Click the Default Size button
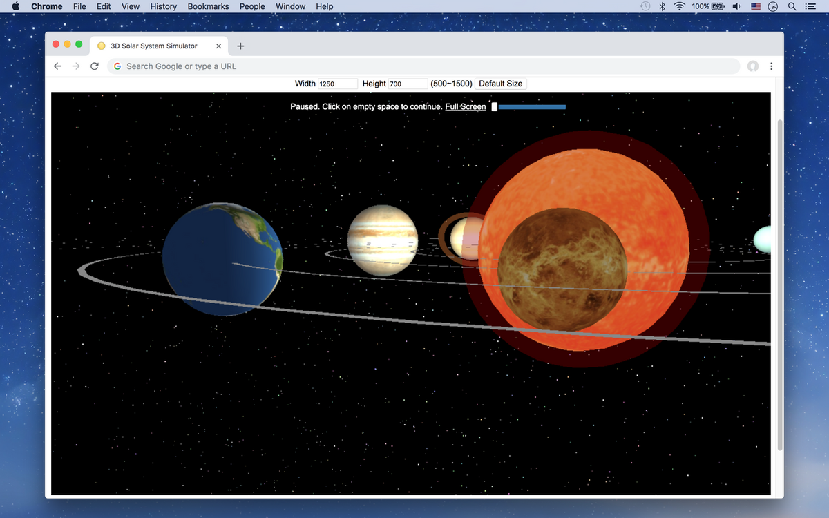Image resolution: width=829 pixels, height=518 pixels. 501,83
